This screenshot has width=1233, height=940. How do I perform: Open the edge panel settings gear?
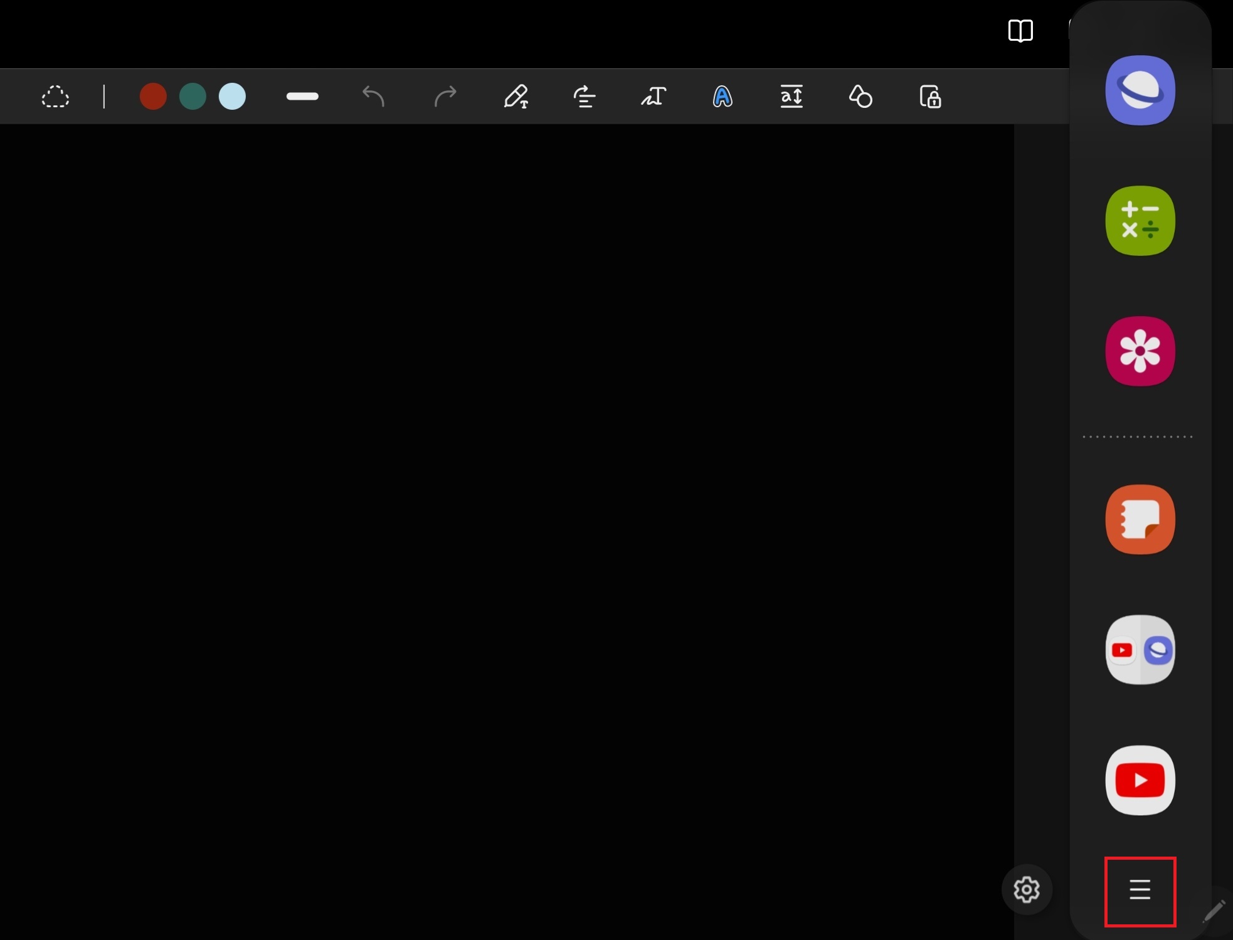1027,889
